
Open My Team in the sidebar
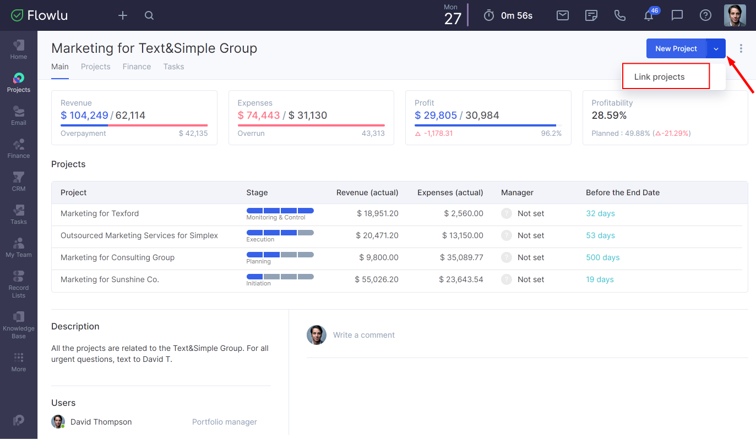click(19, 248)
